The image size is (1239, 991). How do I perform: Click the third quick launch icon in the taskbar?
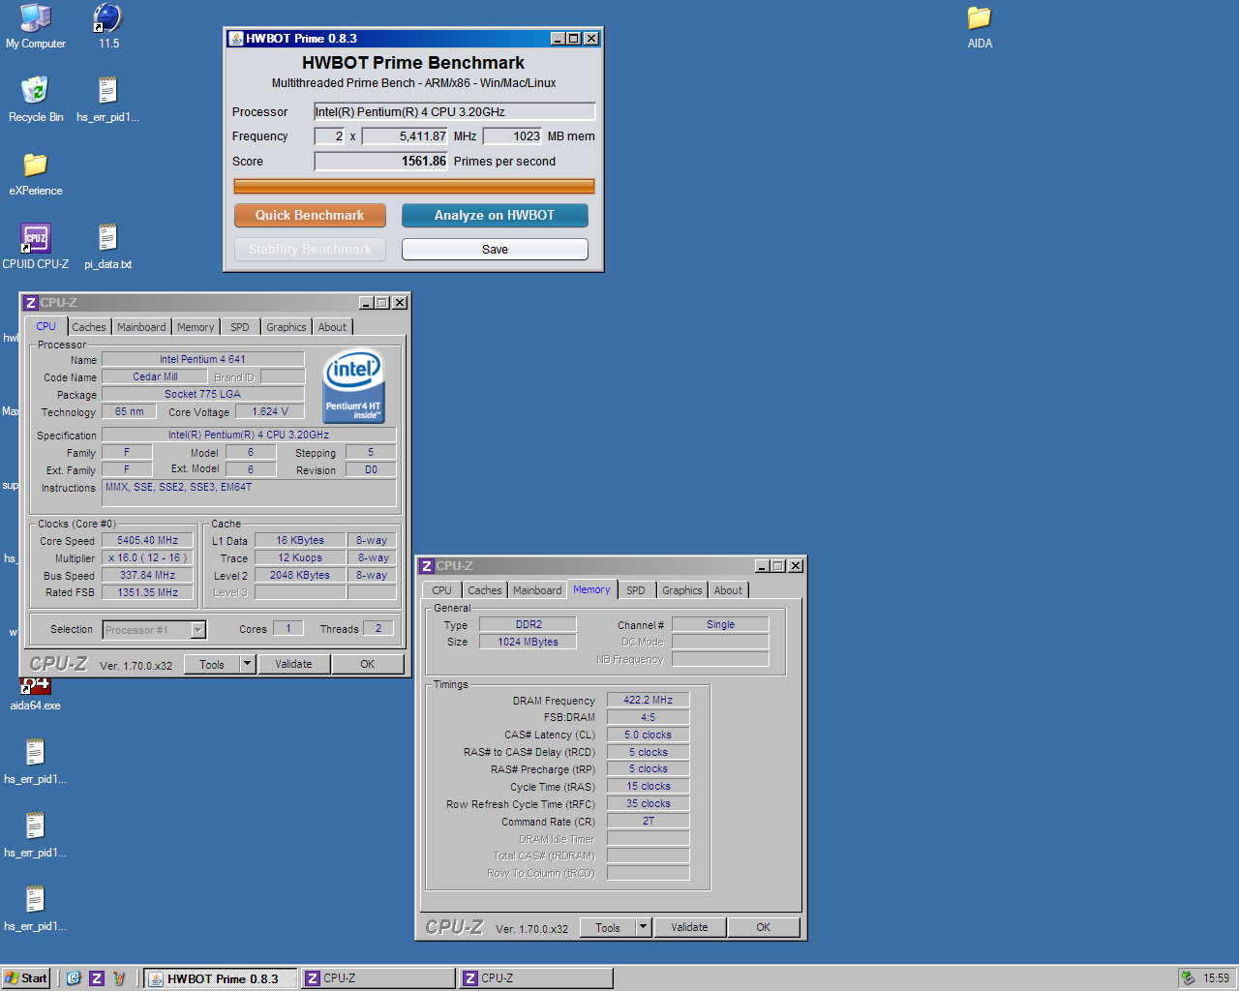(x=120, y=978)
